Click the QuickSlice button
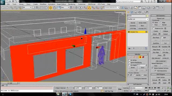The image size is (172, 96). point(156,43)
